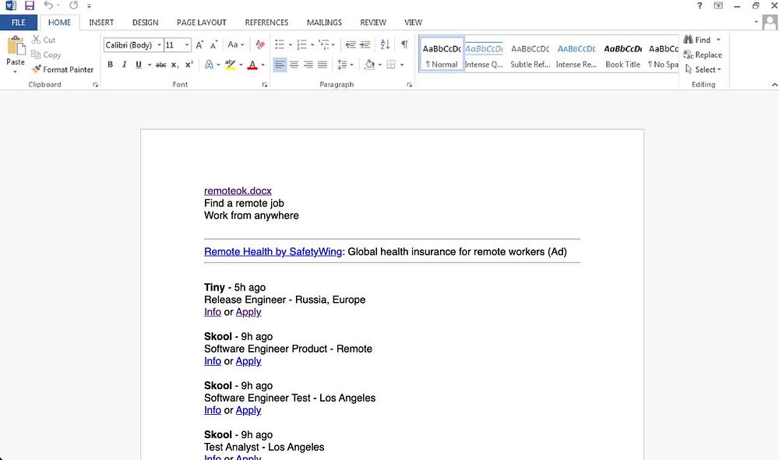Open Replace dialog
Screen dimensions: 779x460
click(x=703, y=54)
